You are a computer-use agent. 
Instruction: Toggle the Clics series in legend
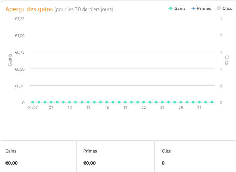[224, 8]
